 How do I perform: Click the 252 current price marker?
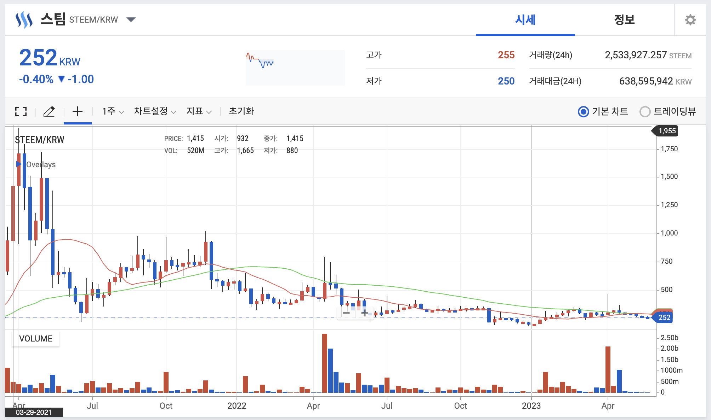tap(664, 317)
